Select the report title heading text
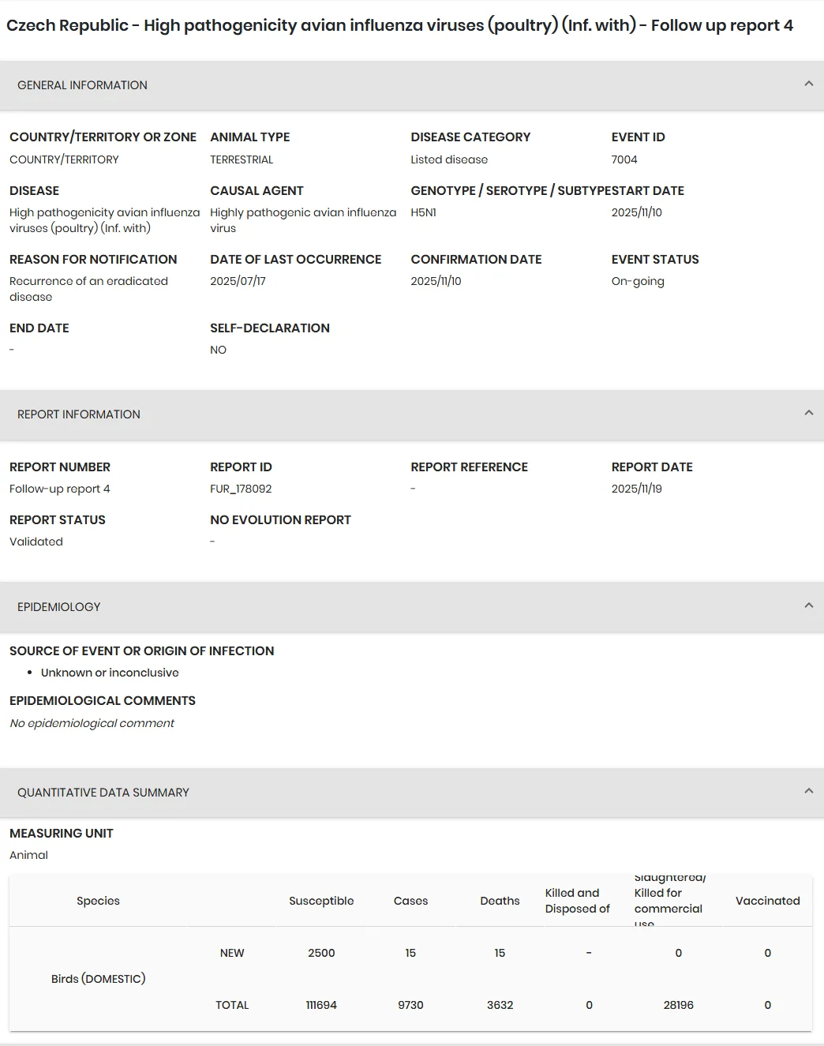This screenshot has width=824, height=1046. point(399,25)
